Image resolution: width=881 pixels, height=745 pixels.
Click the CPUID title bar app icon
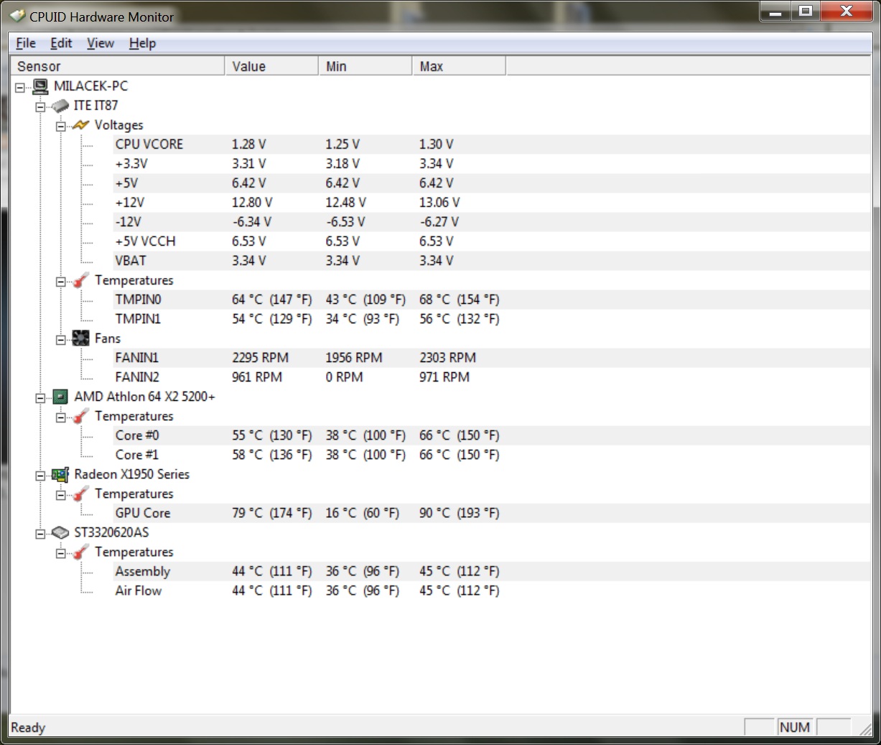click(x=17, y=15)
